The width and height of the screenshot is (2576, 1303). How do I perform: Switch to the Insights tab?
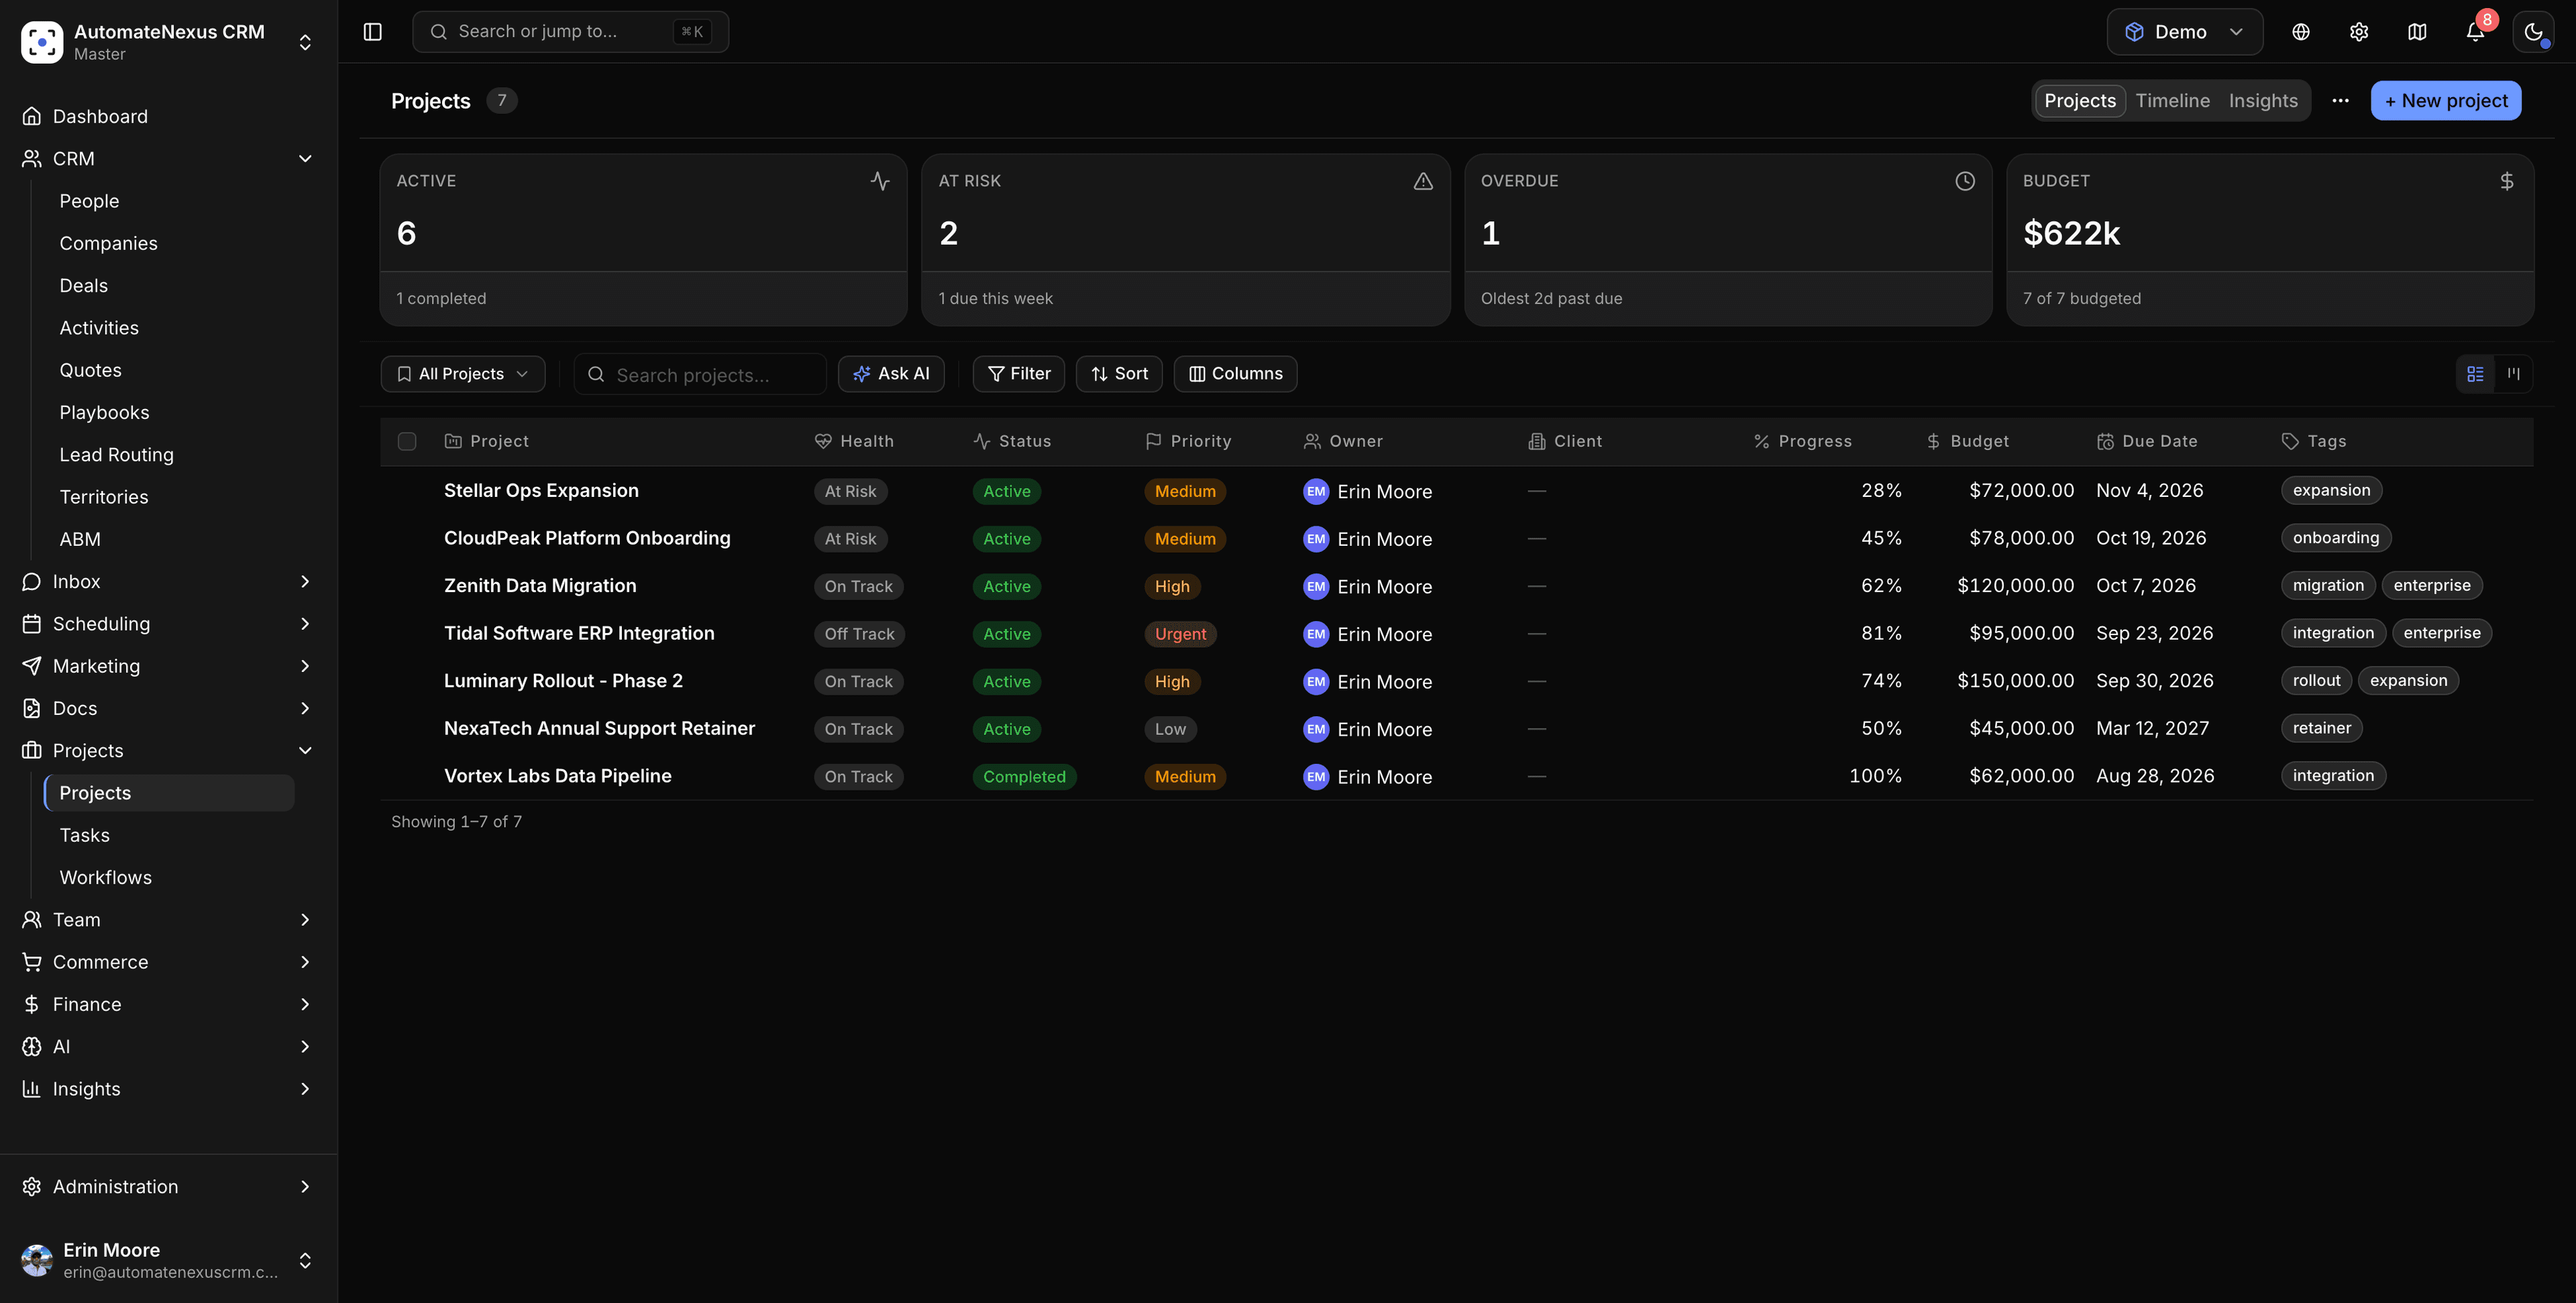point(2262,101)
